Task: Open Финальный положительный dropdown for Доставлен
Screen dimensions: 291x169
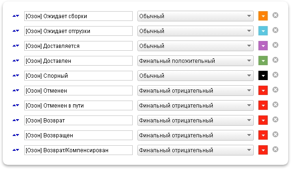Action: (x=196, y=61)
